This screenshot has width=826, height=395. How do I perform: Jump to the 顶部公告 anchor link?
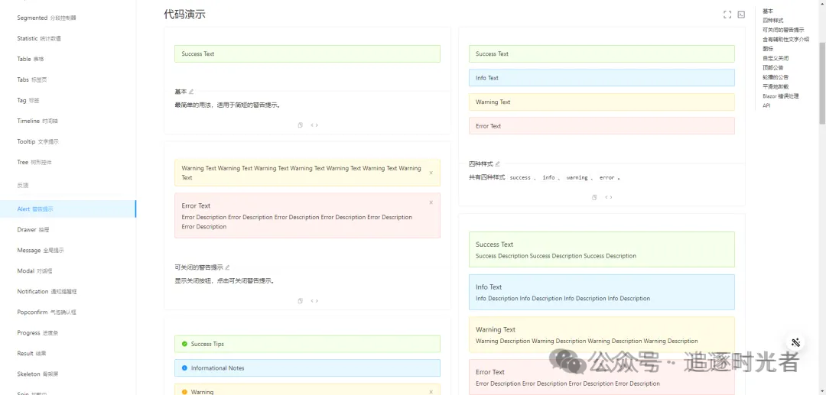point(772,67)
